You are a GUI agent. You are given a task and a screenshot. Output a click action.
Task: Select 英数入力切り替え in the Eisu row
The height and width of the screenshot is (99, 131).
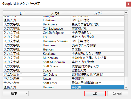click(x=97, y=37)
